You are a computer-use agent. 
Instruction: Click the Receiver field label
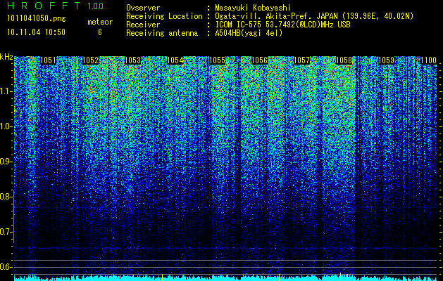143,25
